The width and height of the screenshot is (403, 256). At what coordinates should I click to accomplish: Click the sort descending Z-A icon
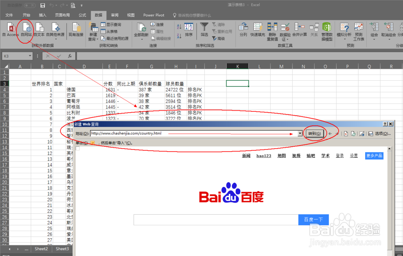[x=179, y=36]
